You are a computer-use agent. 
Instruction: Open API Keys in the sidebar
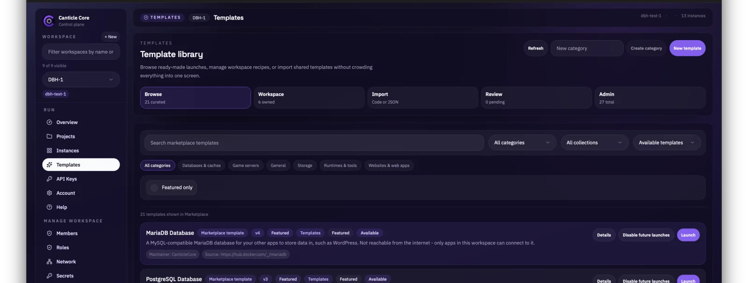(x=81, y=179)
